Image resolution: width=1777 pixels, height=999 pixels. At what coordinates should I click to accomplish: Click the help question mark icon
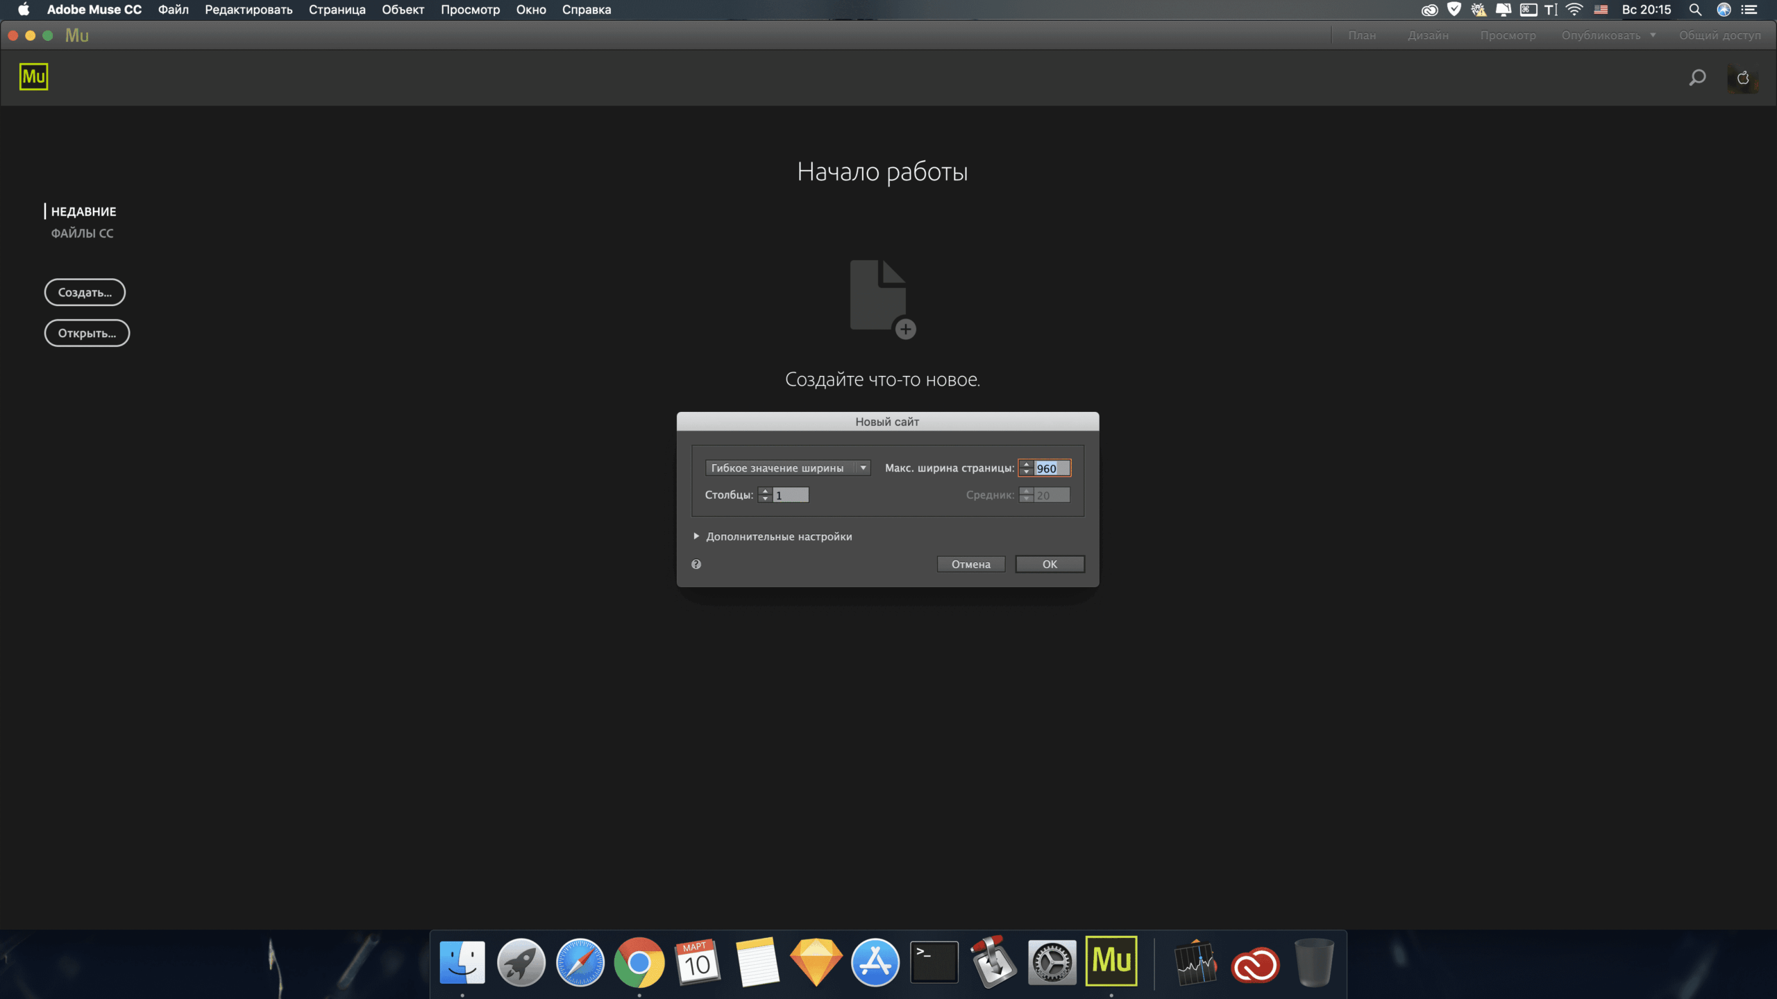coord(696,564)
